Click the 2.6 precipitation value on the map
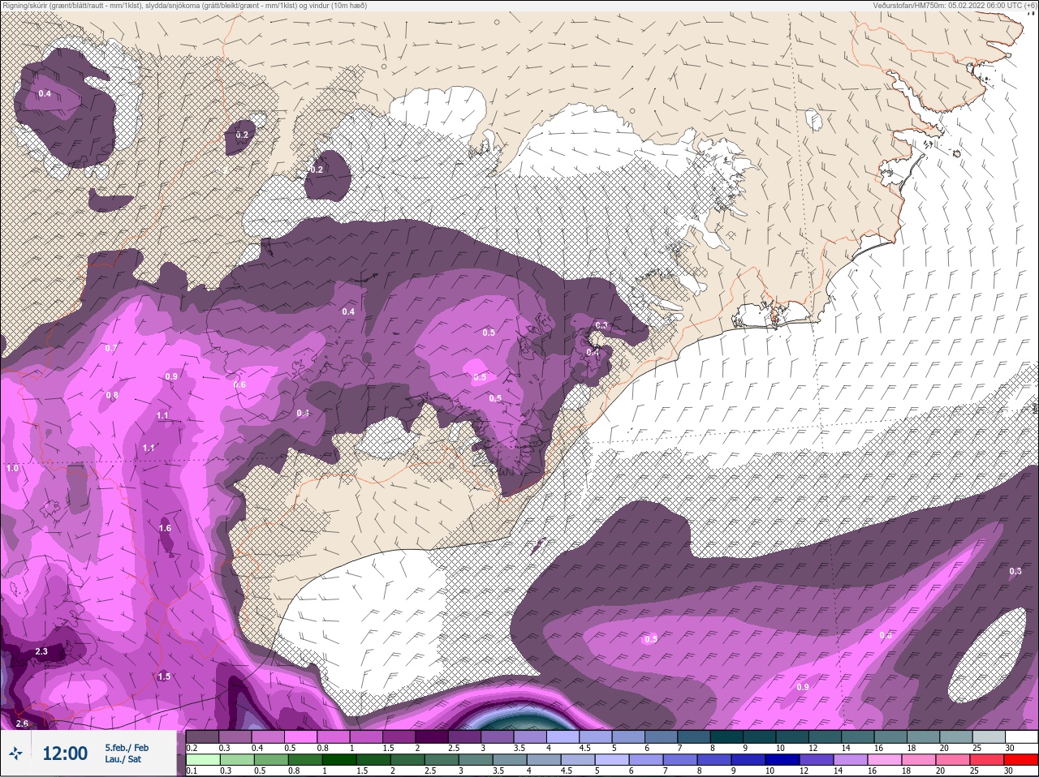This screenshot has height=777, width=1039. click(x=22, y=723)
